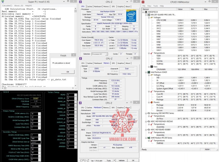Open Tools menu in HWMonitor
The height and width of the screenshot is (162, 219).
coord(155,6)
